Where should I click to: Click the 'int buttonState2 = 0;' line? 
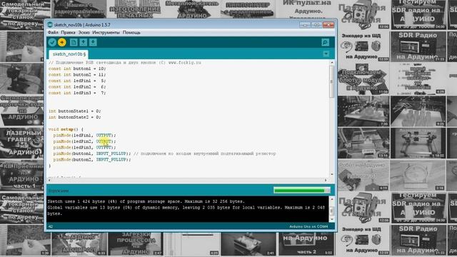tap(74, 117)
